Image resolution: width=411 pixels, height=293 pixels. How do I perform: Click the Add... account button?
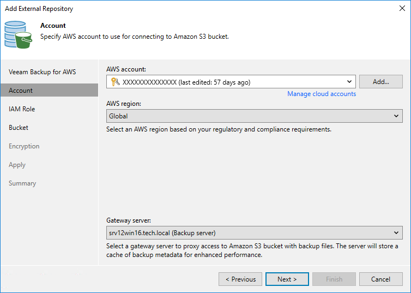380,82
